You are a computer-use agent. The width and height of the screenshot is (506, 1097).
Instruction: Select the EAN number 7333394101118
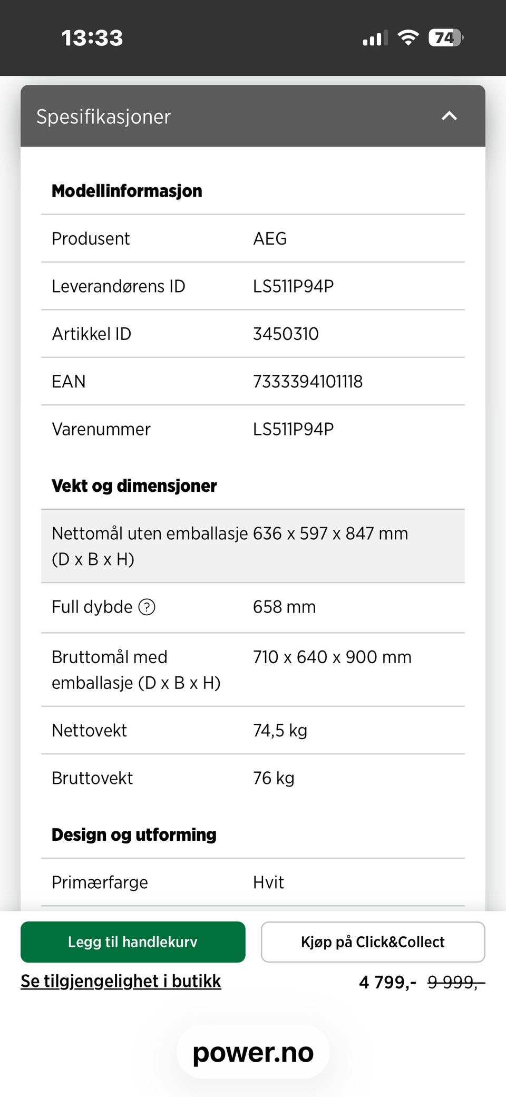[308, 382]
